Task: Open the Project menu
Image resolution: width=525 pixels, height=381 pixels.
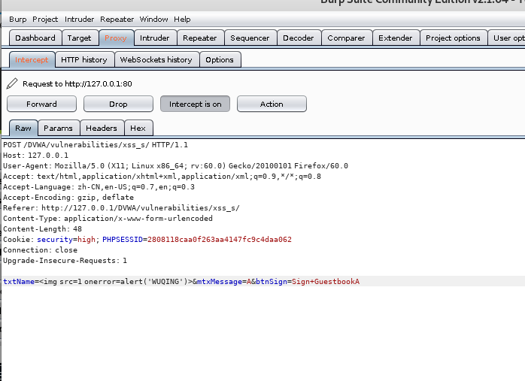Action: tap(45, 20)
